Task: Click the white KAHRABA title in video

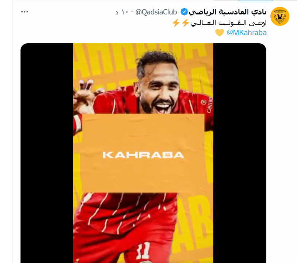Action: [x=143, y=155]
